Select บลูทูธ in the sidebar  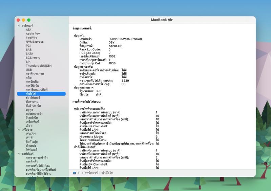click(29, 110)
